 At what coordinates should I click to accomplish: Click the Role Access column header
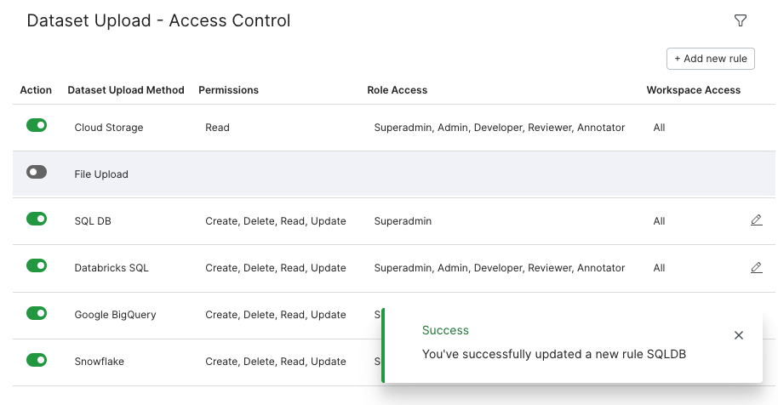point(397,90)
